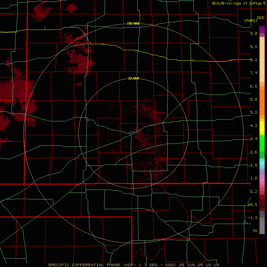Click the bright green color bar segment
The image size is (267, 267).
pos(262,143)
